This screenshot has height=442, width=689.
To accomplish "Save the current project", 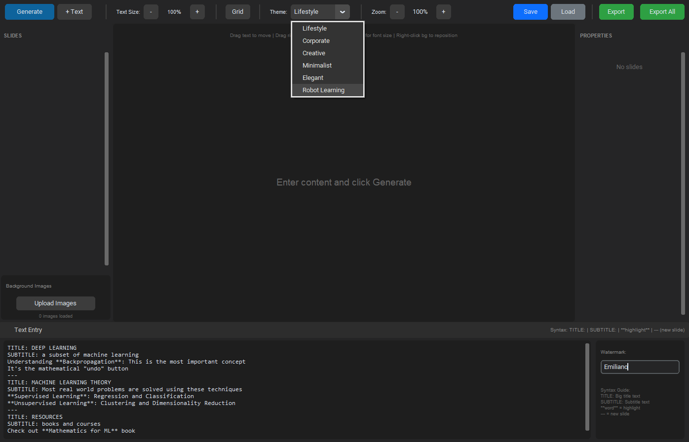I will [530, 11].
